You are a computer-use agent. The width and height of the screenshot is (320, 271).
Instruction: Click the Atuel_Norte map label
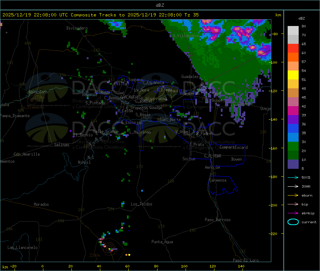click(x=169, y=120)
